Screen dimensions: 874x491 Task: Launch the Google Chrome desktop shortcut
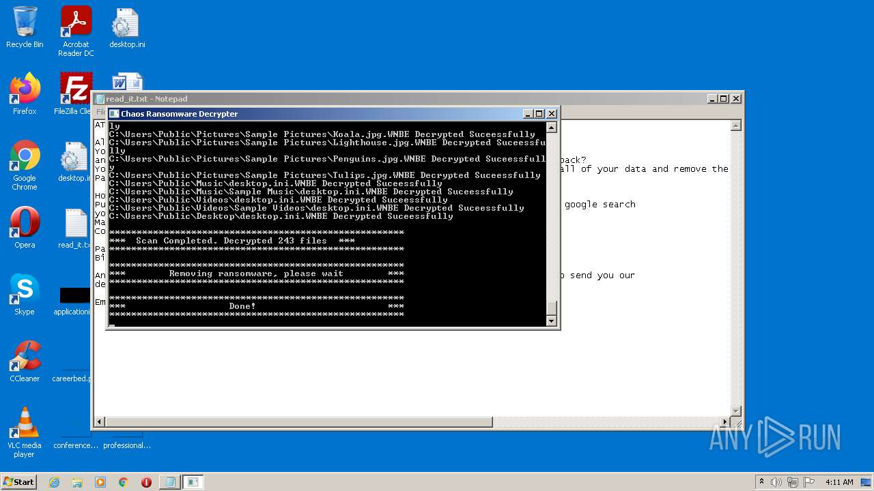point(25,165)
